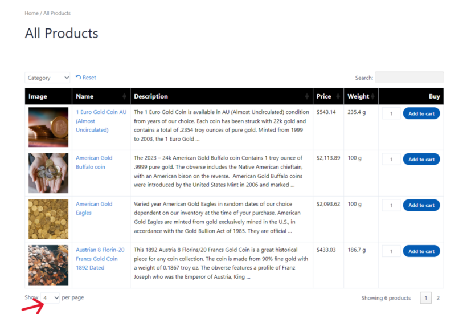Go to page 2 of products

pos(438,298)
